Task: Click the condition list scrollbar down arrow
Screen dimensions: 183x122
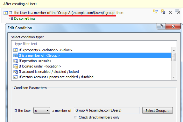Action: [x=174, y=77]
